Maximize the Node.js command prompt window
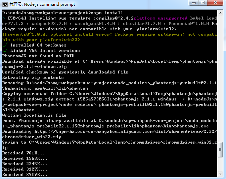The height and width of the screenshot is (179, 226). pos(203,3)
